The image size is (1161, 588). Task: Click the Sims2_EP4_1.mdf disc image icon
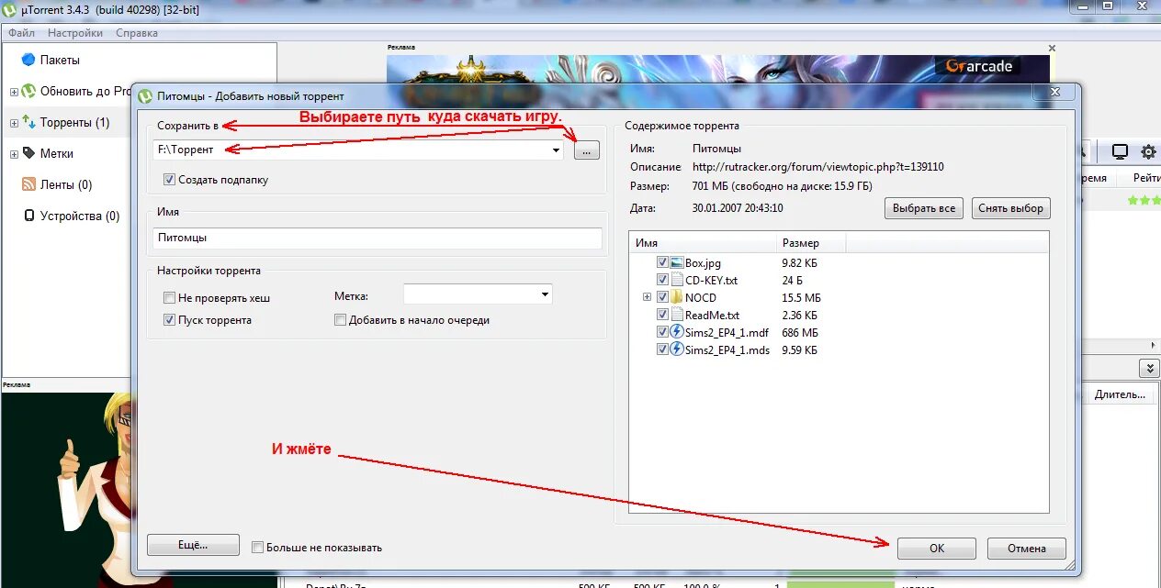point(677,332)
